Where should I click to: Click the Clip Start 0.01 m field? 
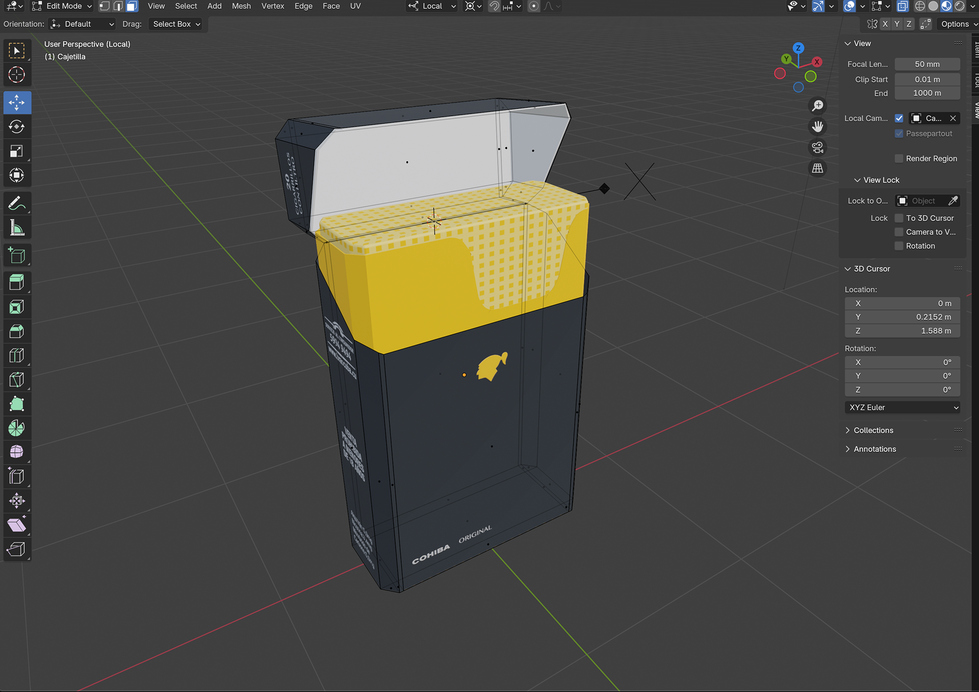[x=927, y=80]
